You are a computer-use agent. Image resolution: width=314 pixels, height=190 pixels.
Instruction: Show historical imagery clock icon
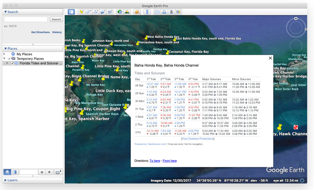pyautogui.click(x=120, y=12)
